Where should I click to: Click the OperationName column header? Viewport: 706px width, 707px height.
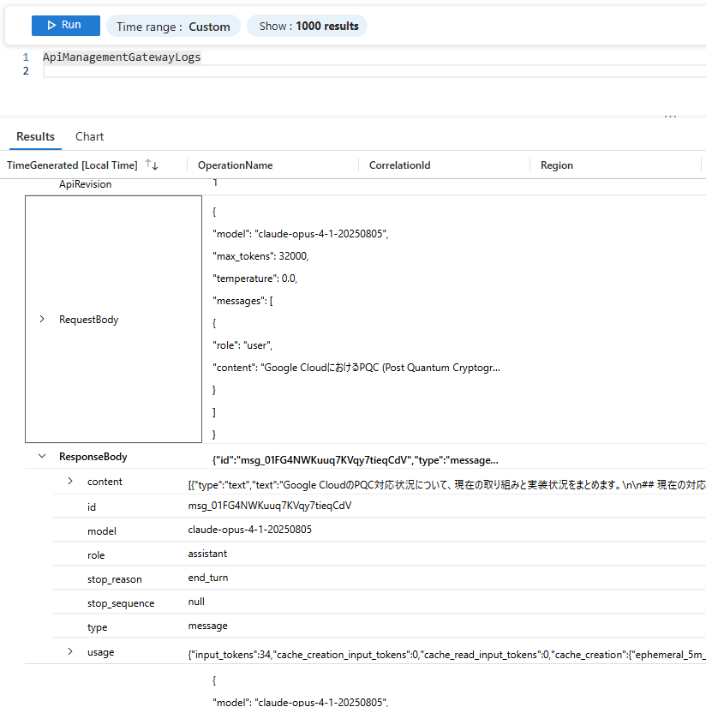(x=235, y=165)
